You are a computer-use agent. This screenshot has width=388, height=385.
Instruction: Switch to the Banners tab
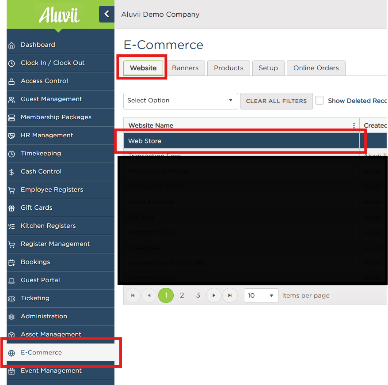(x=185, y=68)
